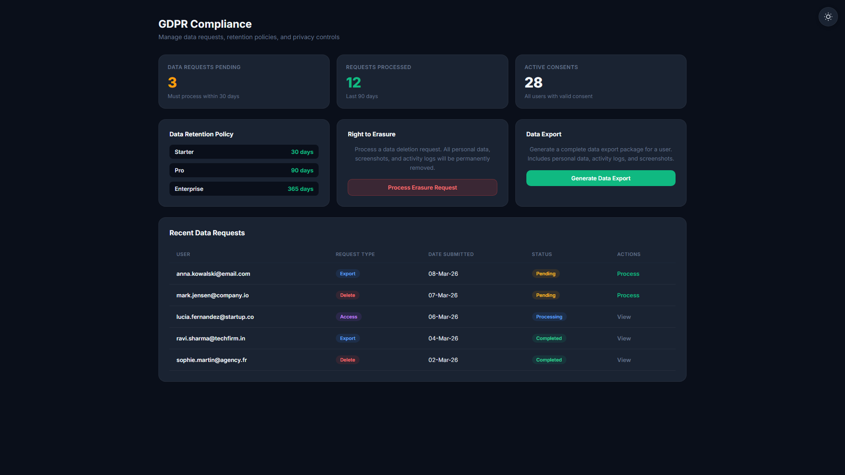This screenshot has width=845, height=475.
Task: Click the 04-Mar-26 date cell
Action: tap(443, 338)
